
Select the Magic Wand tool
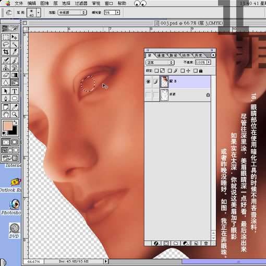[15, 44]
